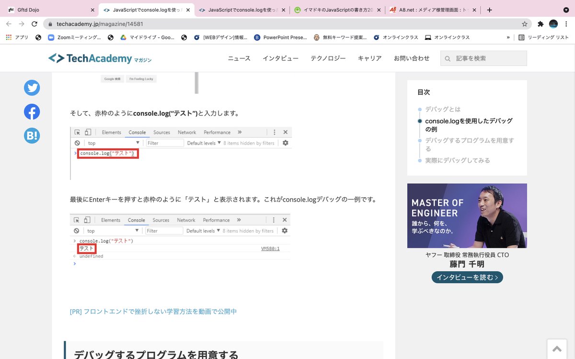Click the MASTER OF ENGINEER banner image
575x359 pixels.
(x=467, y=216)
